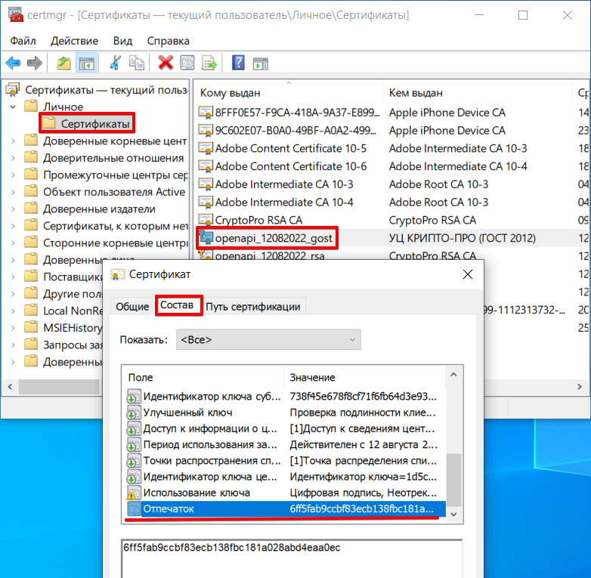Expand Промежуточные центры node
591x578 pixels.
pyautogui.click(x=13, y=175)
